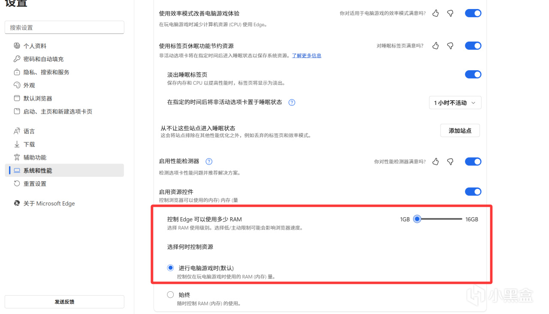This screenshot has height=314, width=549.
Task: Open 隐私、搜索和服务 settings section
Action: (x=46, y=72)
